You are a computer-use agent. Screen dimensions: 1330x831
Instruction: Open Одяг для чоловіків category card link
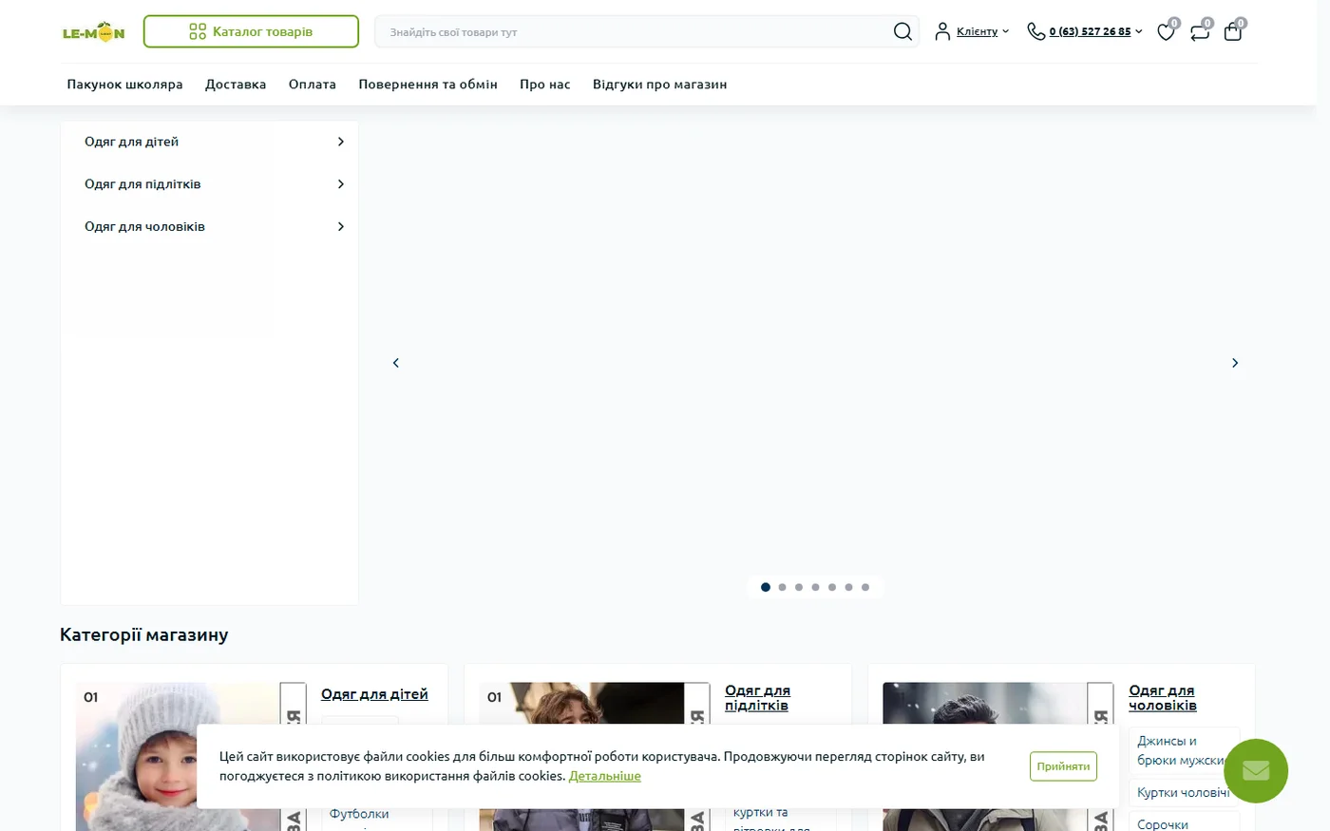(x=1162, y=698)
